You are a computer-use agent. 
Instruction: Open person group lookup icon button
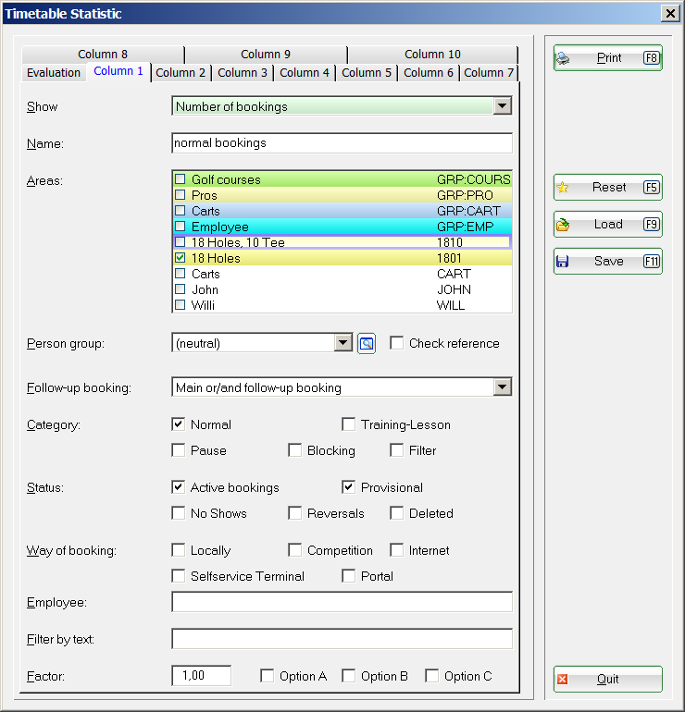coord(367,344)
